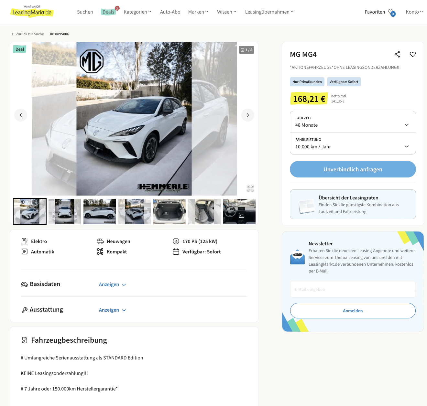Viewport: 427px width, 406px height.
Task: Select the open trunk thumbnail
Action: click(x=170, y=211)
